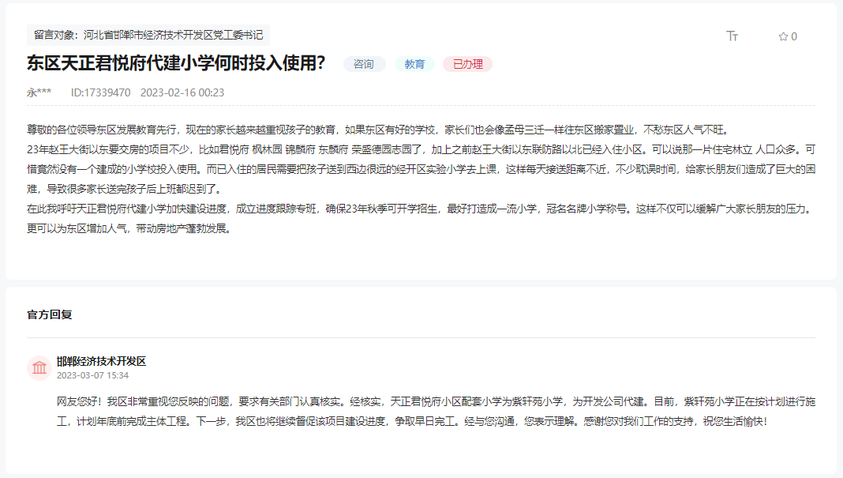Click the favorite count 0
This screenshot has width=843, height=478.
tap(794, 36)
